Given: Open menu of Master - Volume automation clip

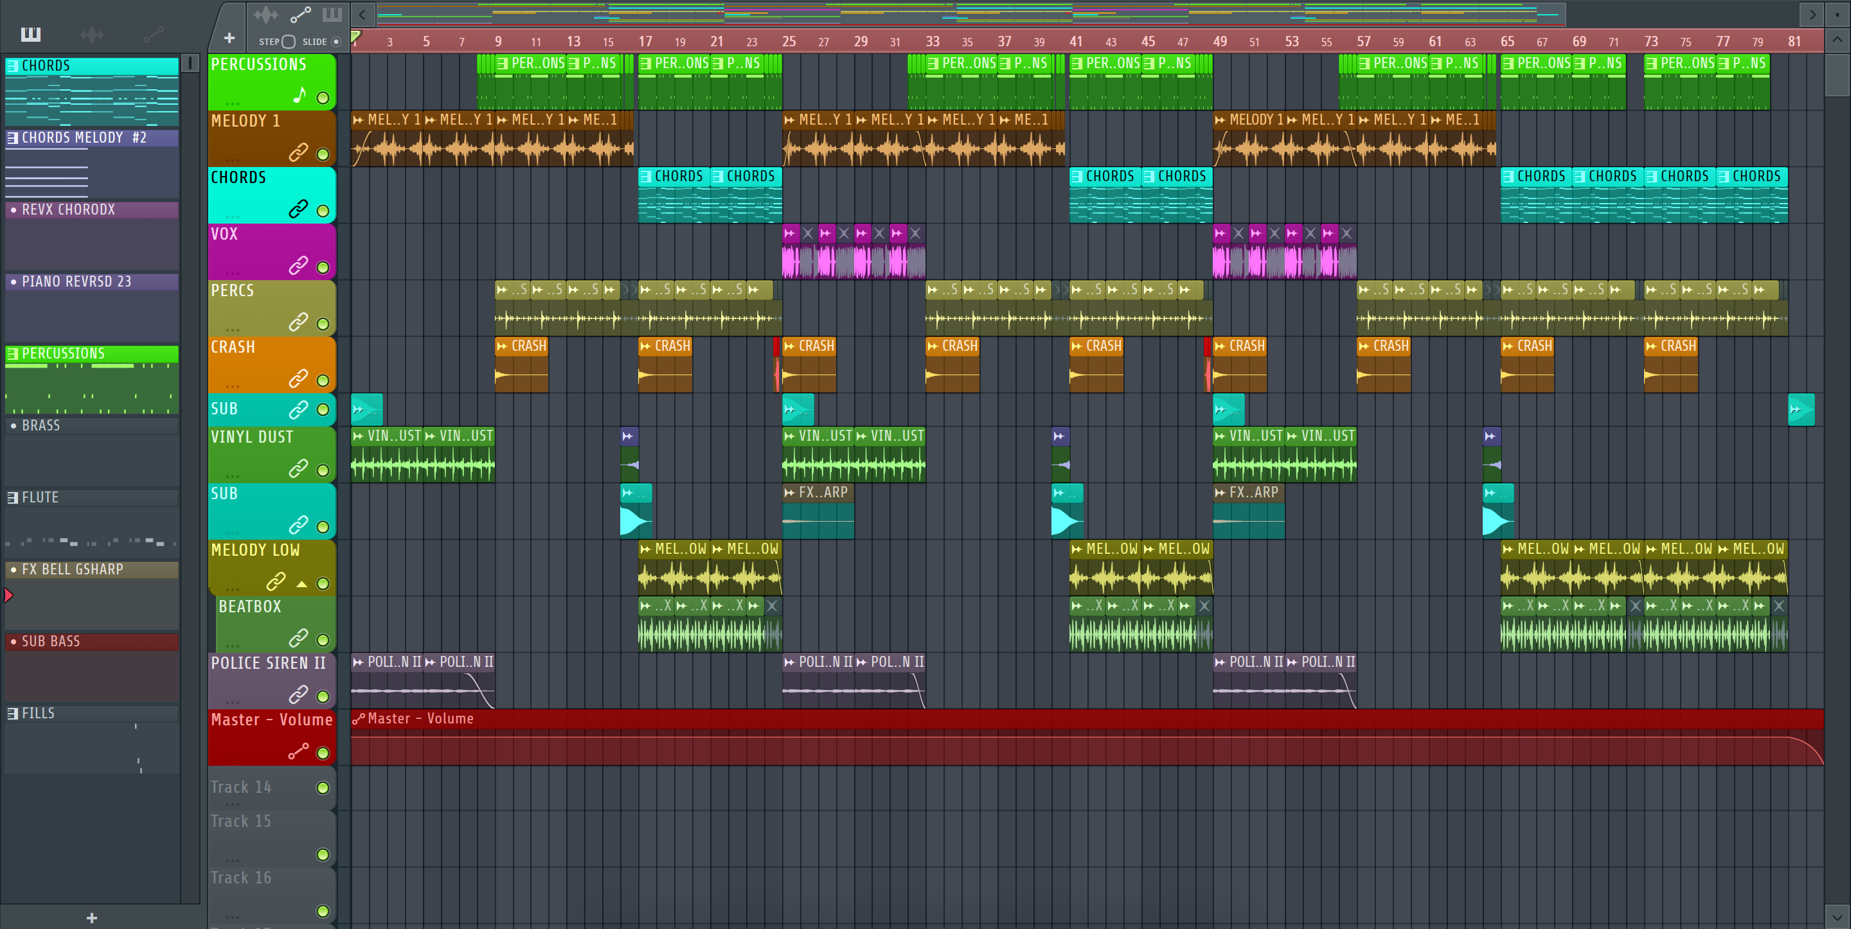Looking at the screenshot, I should (x=359, y=718).
